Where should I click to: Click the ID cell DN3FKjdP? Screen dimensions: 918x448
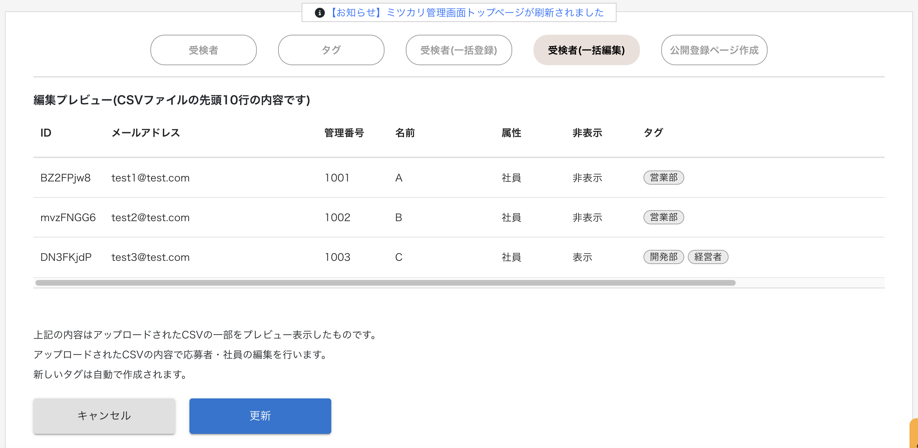pyautogui.click(x=66, y=257)
